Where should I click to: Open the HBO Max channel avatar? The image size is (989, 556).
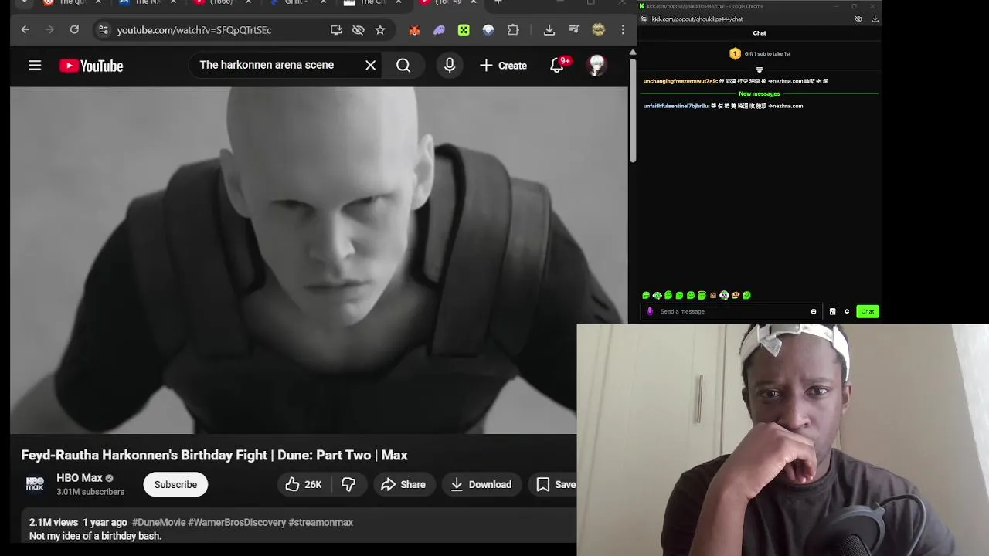coord(36,484)
